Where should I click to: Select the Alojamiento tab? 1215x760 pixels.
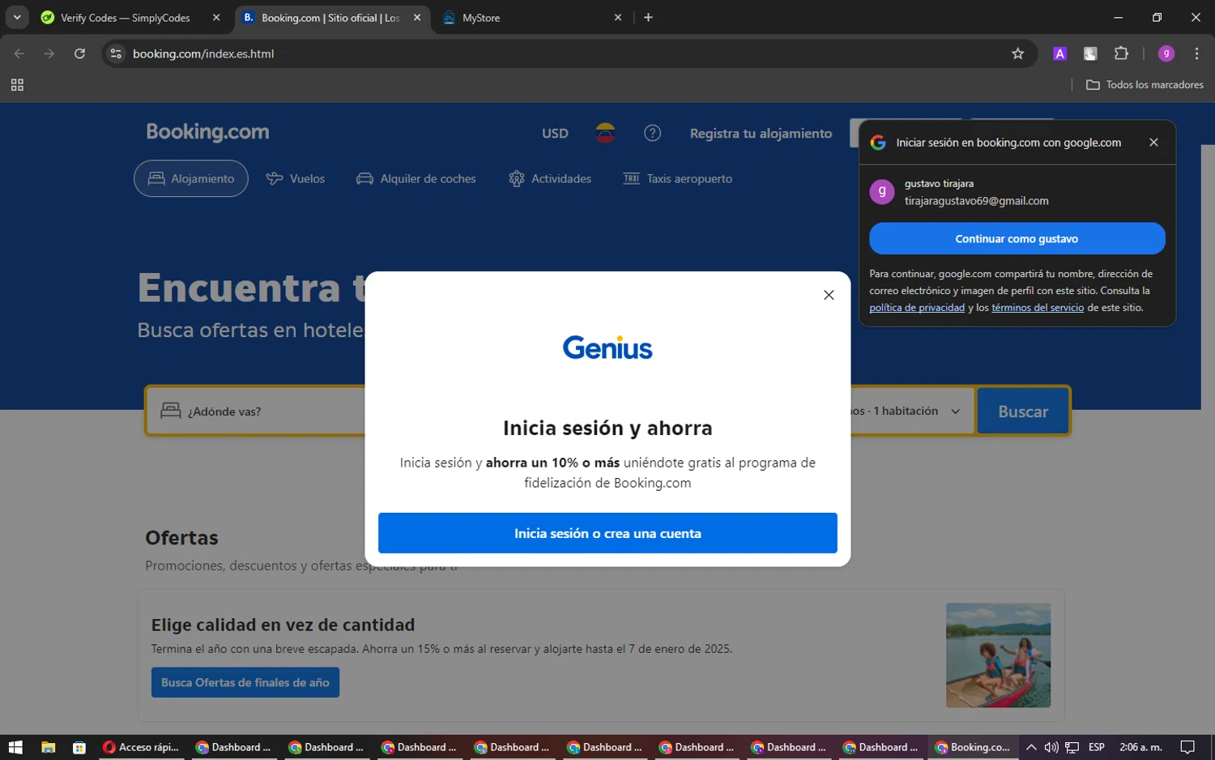(191, 178)
